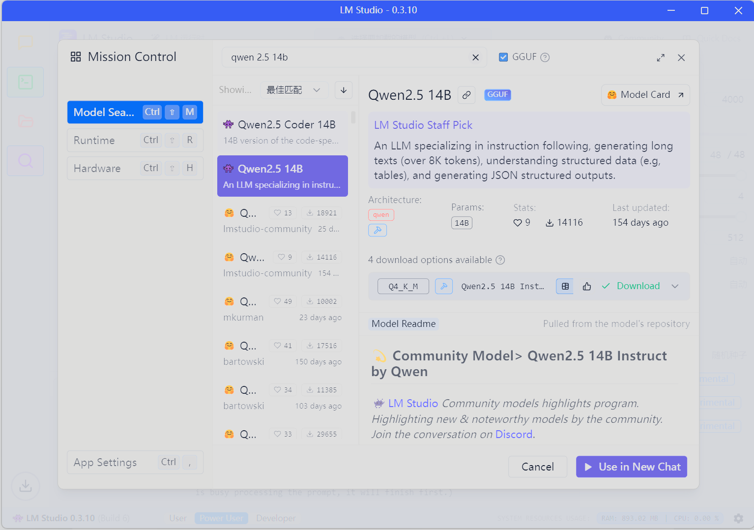
Task: Click the Q4_K_M quantization tag
Action: point(403,286)
